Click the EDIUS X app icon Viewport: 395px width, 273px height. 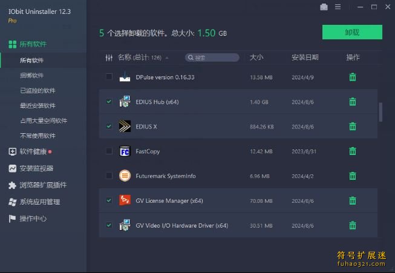pyautogui.click(x=125, y=126)
